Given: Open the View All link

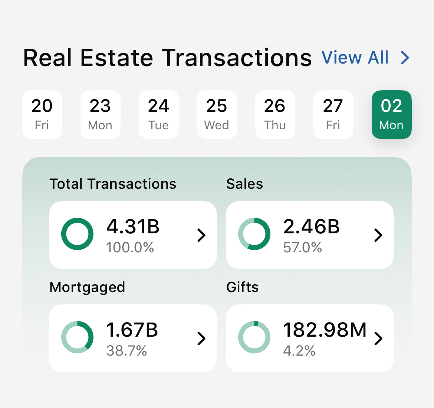Looking at the screenshot, I should (x=355, y=58).
